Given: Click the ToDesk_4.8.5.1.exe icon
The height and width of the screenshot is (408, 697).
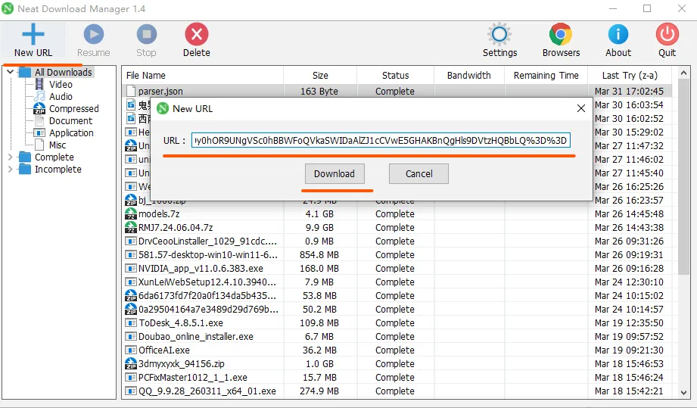Looking at the screenshot, I should tap(131, 323).
